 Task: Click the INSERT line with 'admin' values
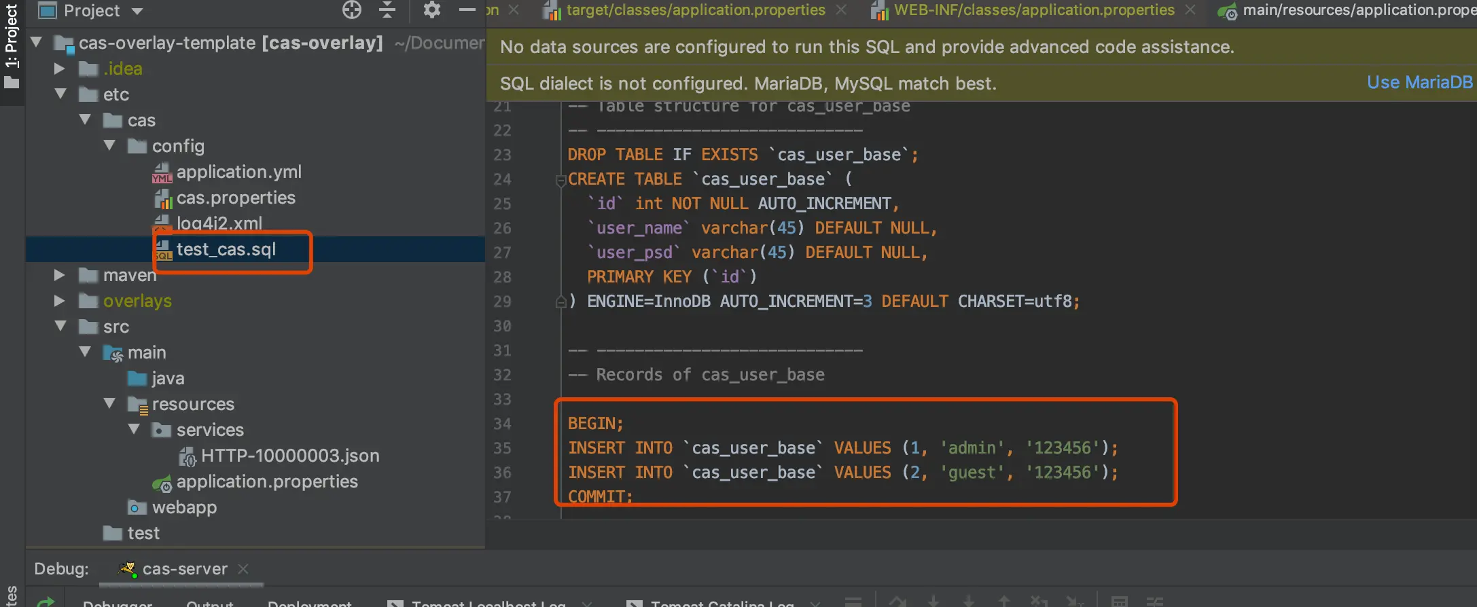click(x=843, y=448)
